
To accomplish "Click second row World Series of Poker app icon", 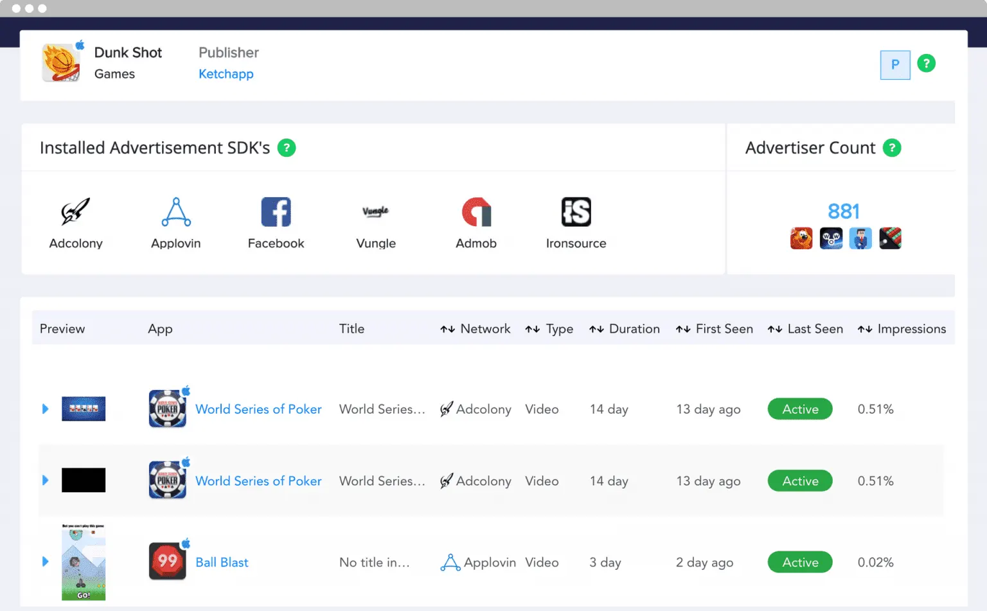I will [x=168, y=480].
